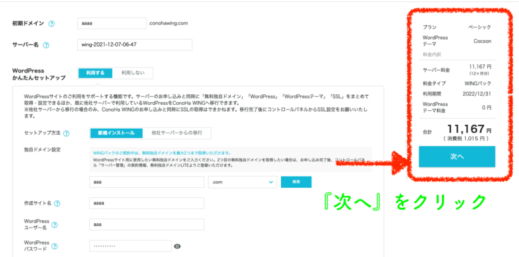Click the ベーシック plan value
519x257 pixels.
tap(479, 27)
